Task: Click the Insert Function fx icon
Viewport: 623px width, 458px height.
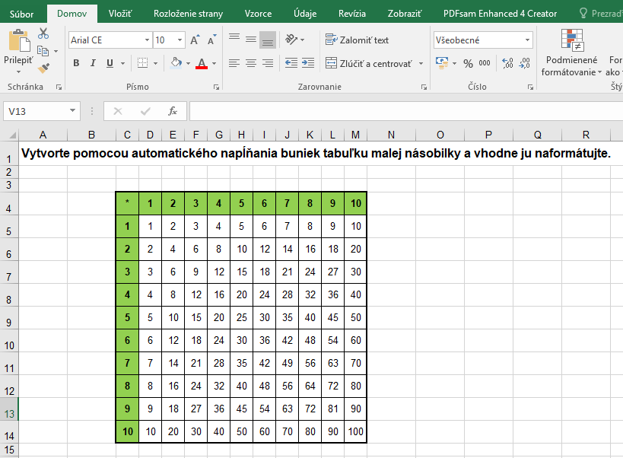Action: (173, 111)
